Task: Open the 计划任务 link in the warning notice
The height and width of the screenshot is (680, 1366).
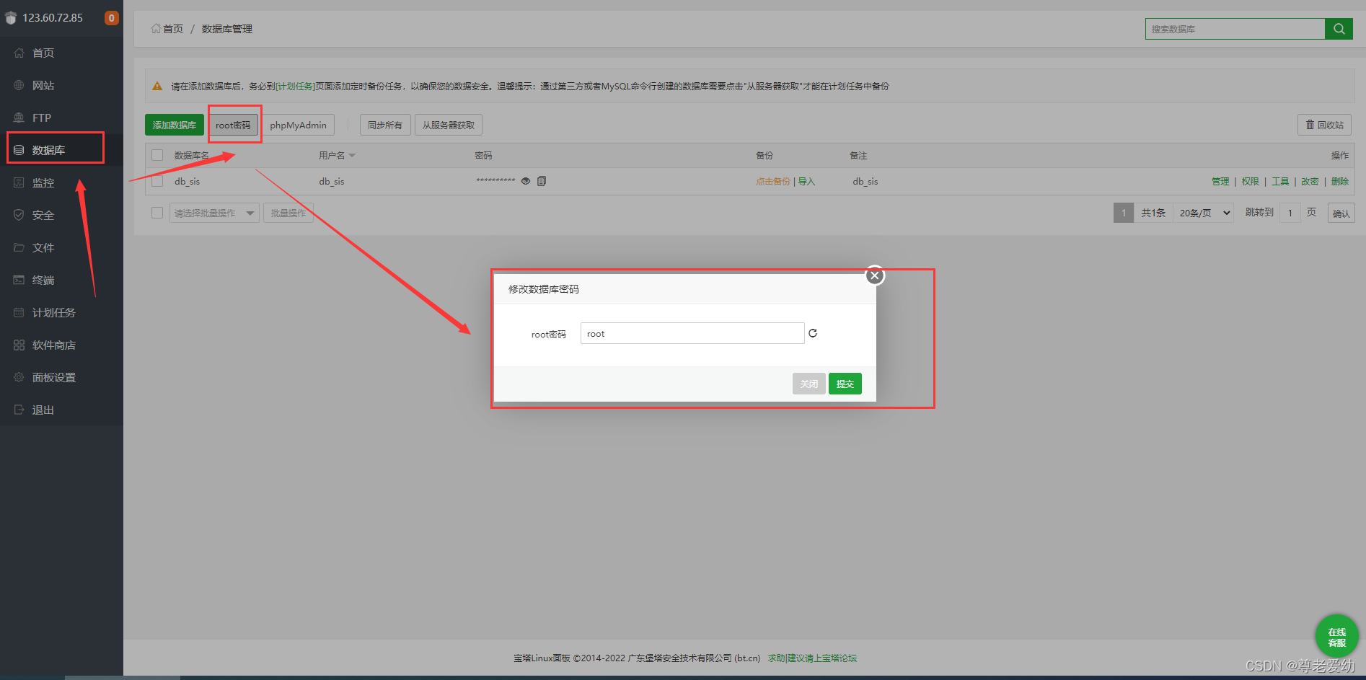Action: tap(295, 87)
